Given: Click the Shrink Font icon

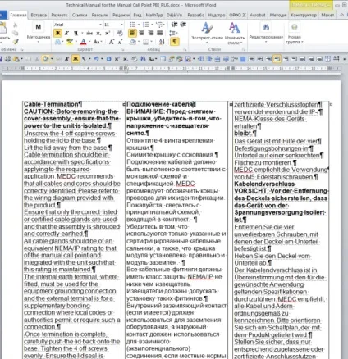Looking at the screenshot, I should 120,42.
